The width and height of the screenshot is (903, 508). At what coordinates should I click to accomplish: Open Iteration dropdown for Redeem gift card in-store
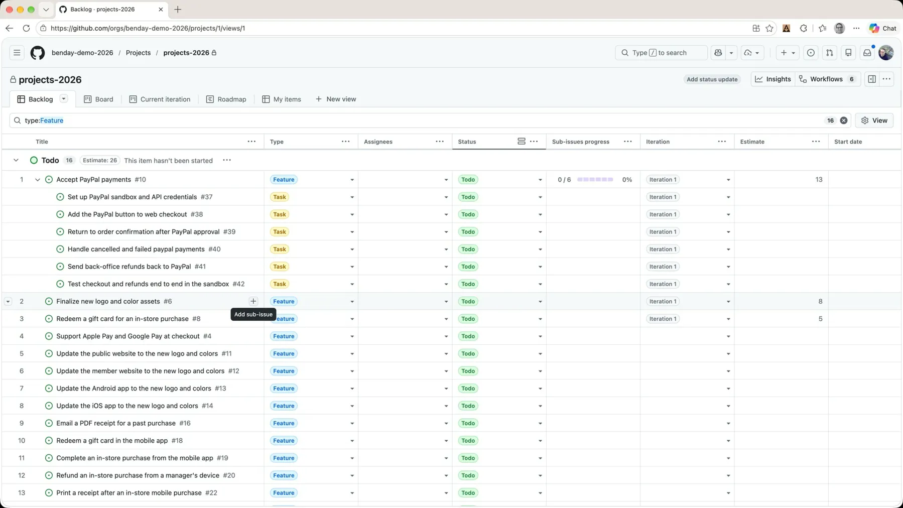[728, 319]
